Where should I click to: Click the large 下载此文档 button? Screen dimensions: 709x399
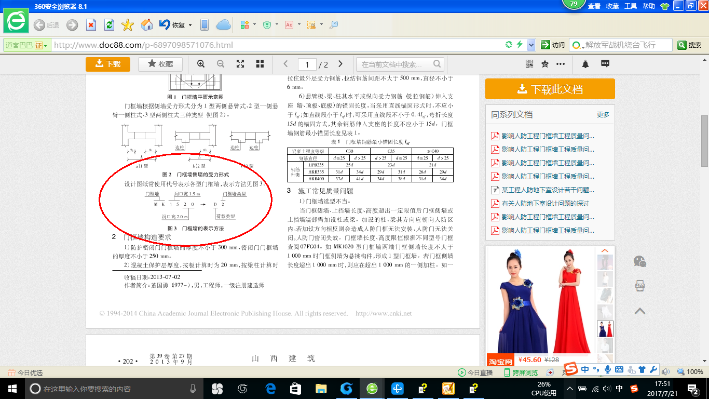click(x=550, y=89)
